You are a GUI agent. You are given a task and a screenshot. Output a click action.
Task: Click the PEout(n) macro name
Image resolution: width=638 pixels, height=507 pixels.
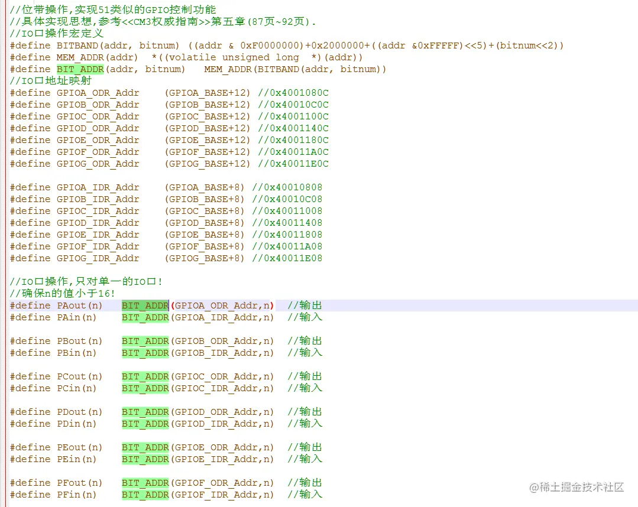click(79, 447)
